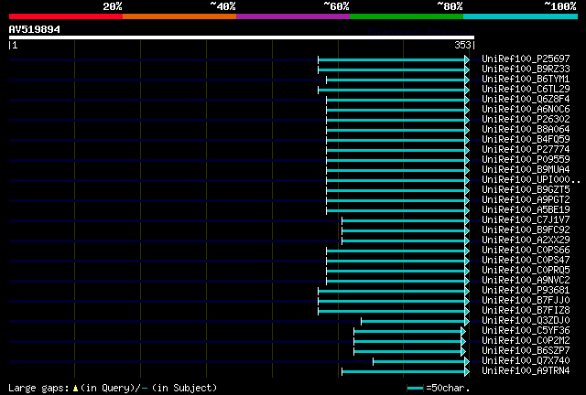The image size is (586, 395).
Task: Open subject UniRef100_P25697
Action: click(x=526, y=59)
